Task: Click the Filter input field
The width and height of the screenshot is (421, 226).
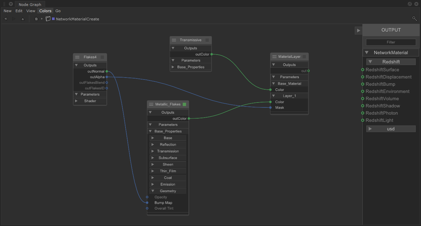Action: (x=391, y=42)
